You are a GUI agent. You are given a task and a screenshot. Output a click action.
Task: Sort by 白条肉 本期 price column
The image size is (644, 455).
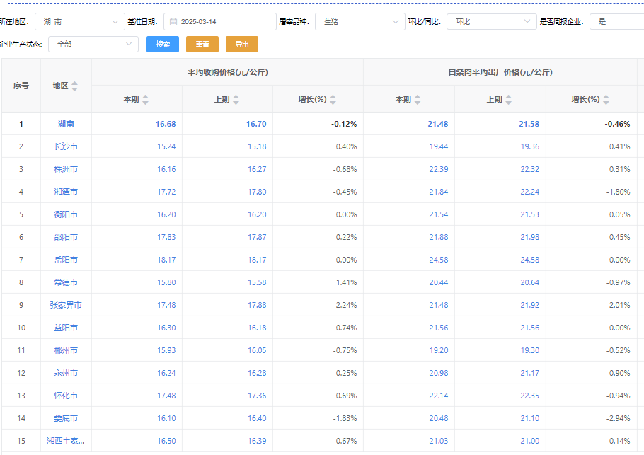click(418, 100)
